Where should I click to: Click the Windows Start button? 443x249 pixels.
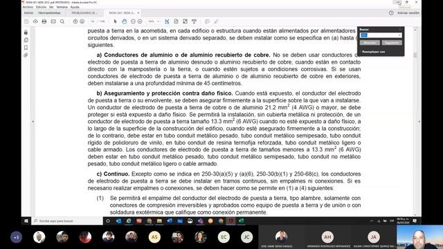26,221
